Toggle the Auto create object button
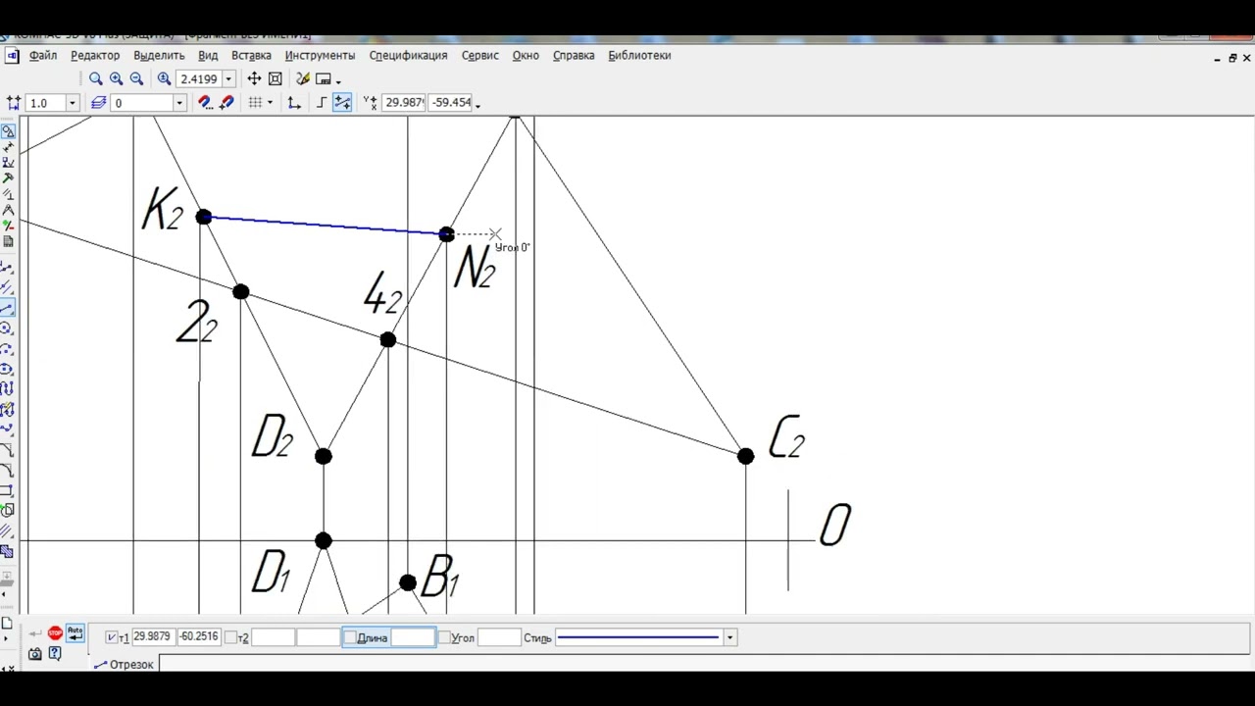The width and height of the screenshot is (1255, 706). point(75,633)
